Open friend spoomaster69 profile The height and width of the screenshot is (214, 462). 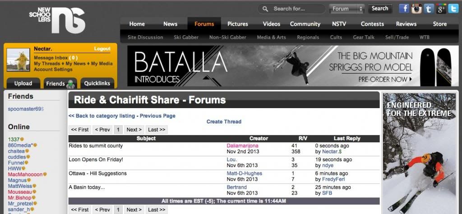[26, 109]
